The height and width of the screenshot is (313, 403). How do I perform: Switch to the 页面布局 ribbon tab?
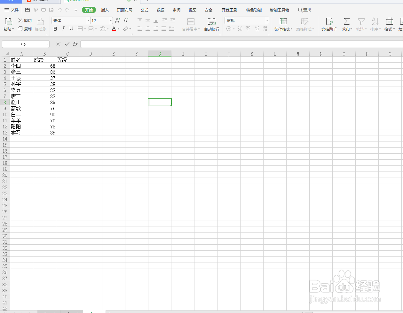(125, 10)
